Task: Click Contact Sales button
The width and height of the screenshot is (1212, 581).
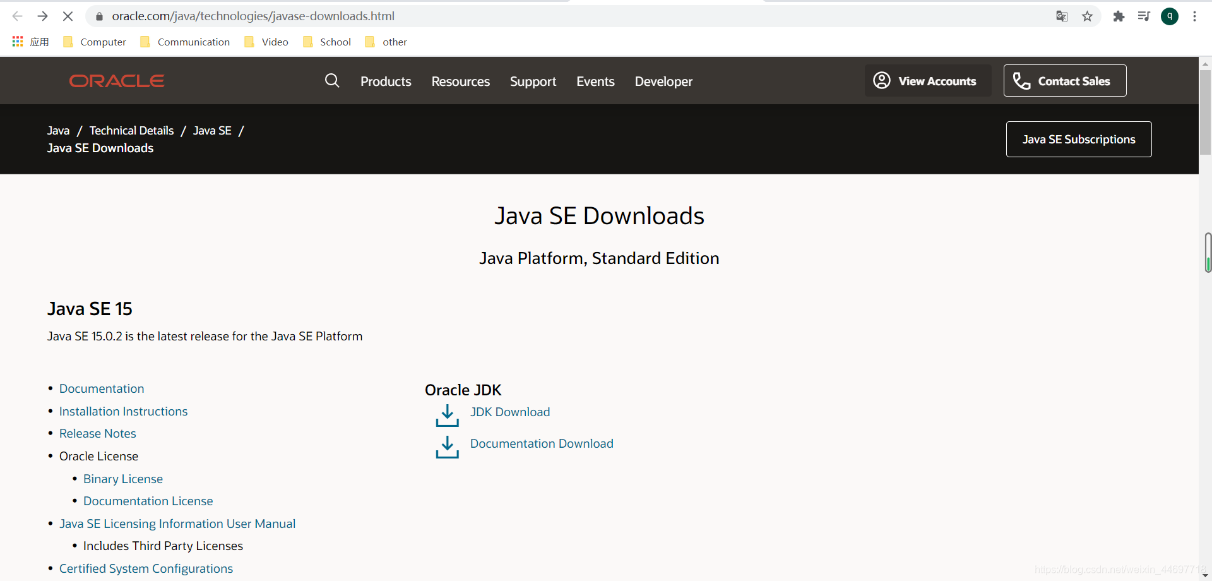Action: [1065, 81]
